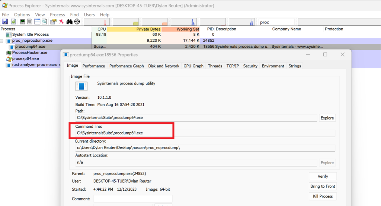Click the Comment text field

(x=133, y=199)
